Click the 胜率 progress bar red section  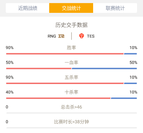coord(65,54)
